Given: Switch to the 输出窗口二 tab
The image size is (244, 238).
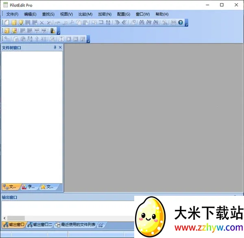Looking at the screenshot, I should (x=40, y=225).
